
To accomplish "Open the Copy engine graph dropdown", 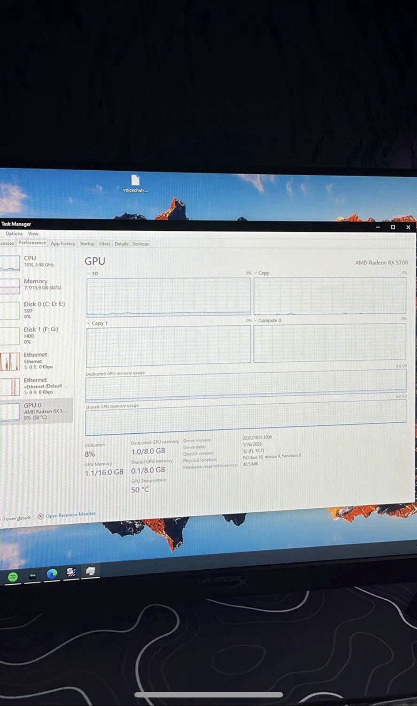I will coord(255,273).
